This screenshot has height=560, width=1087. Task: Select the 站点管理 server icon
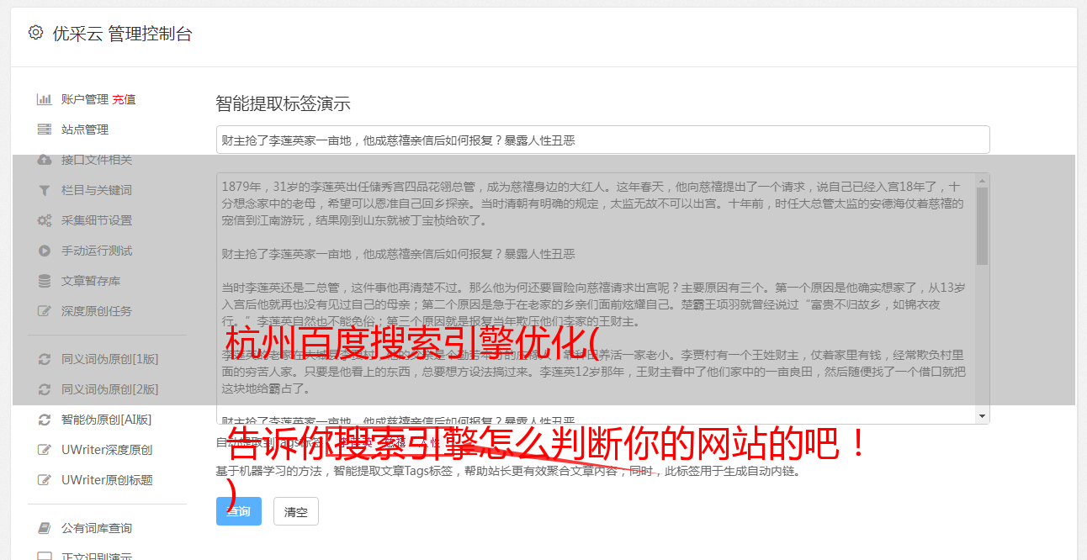coord(45,129)
